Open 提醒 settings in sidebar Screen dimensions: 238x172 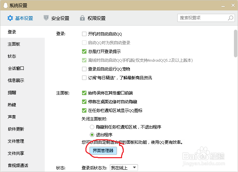(23, 92)
